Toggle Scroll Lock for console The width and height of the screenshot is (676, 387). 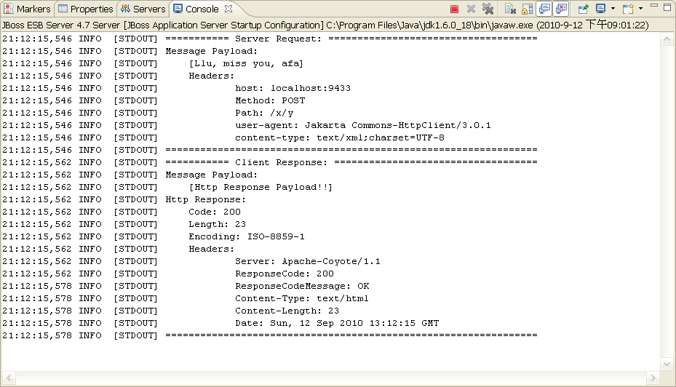tap(528, 9)
